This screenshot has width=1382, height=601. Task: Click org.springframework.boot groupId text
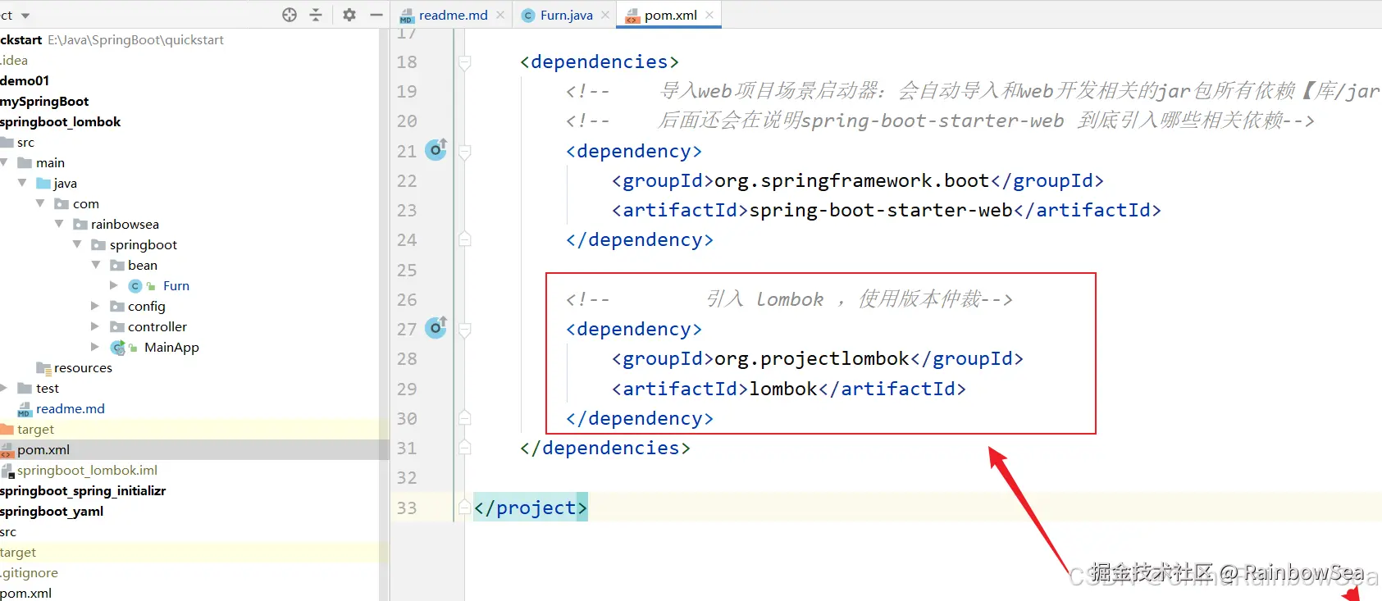(852, 180)
